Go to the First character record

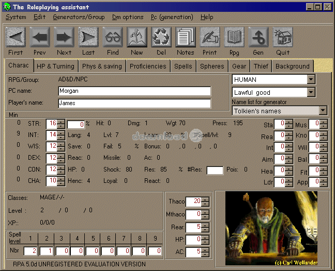[x=16, y=37]
